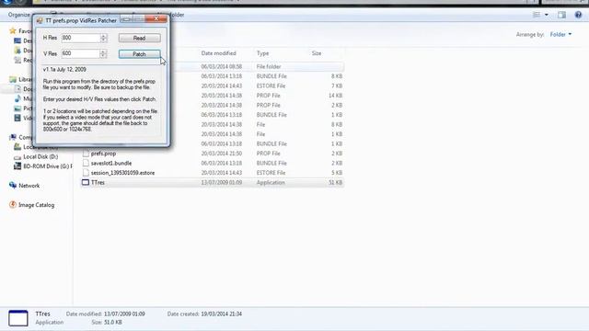This screenshot has height=331, width=589.
Task: Click the Videos library icon in sidebar
Action: [x=17, y=119]
